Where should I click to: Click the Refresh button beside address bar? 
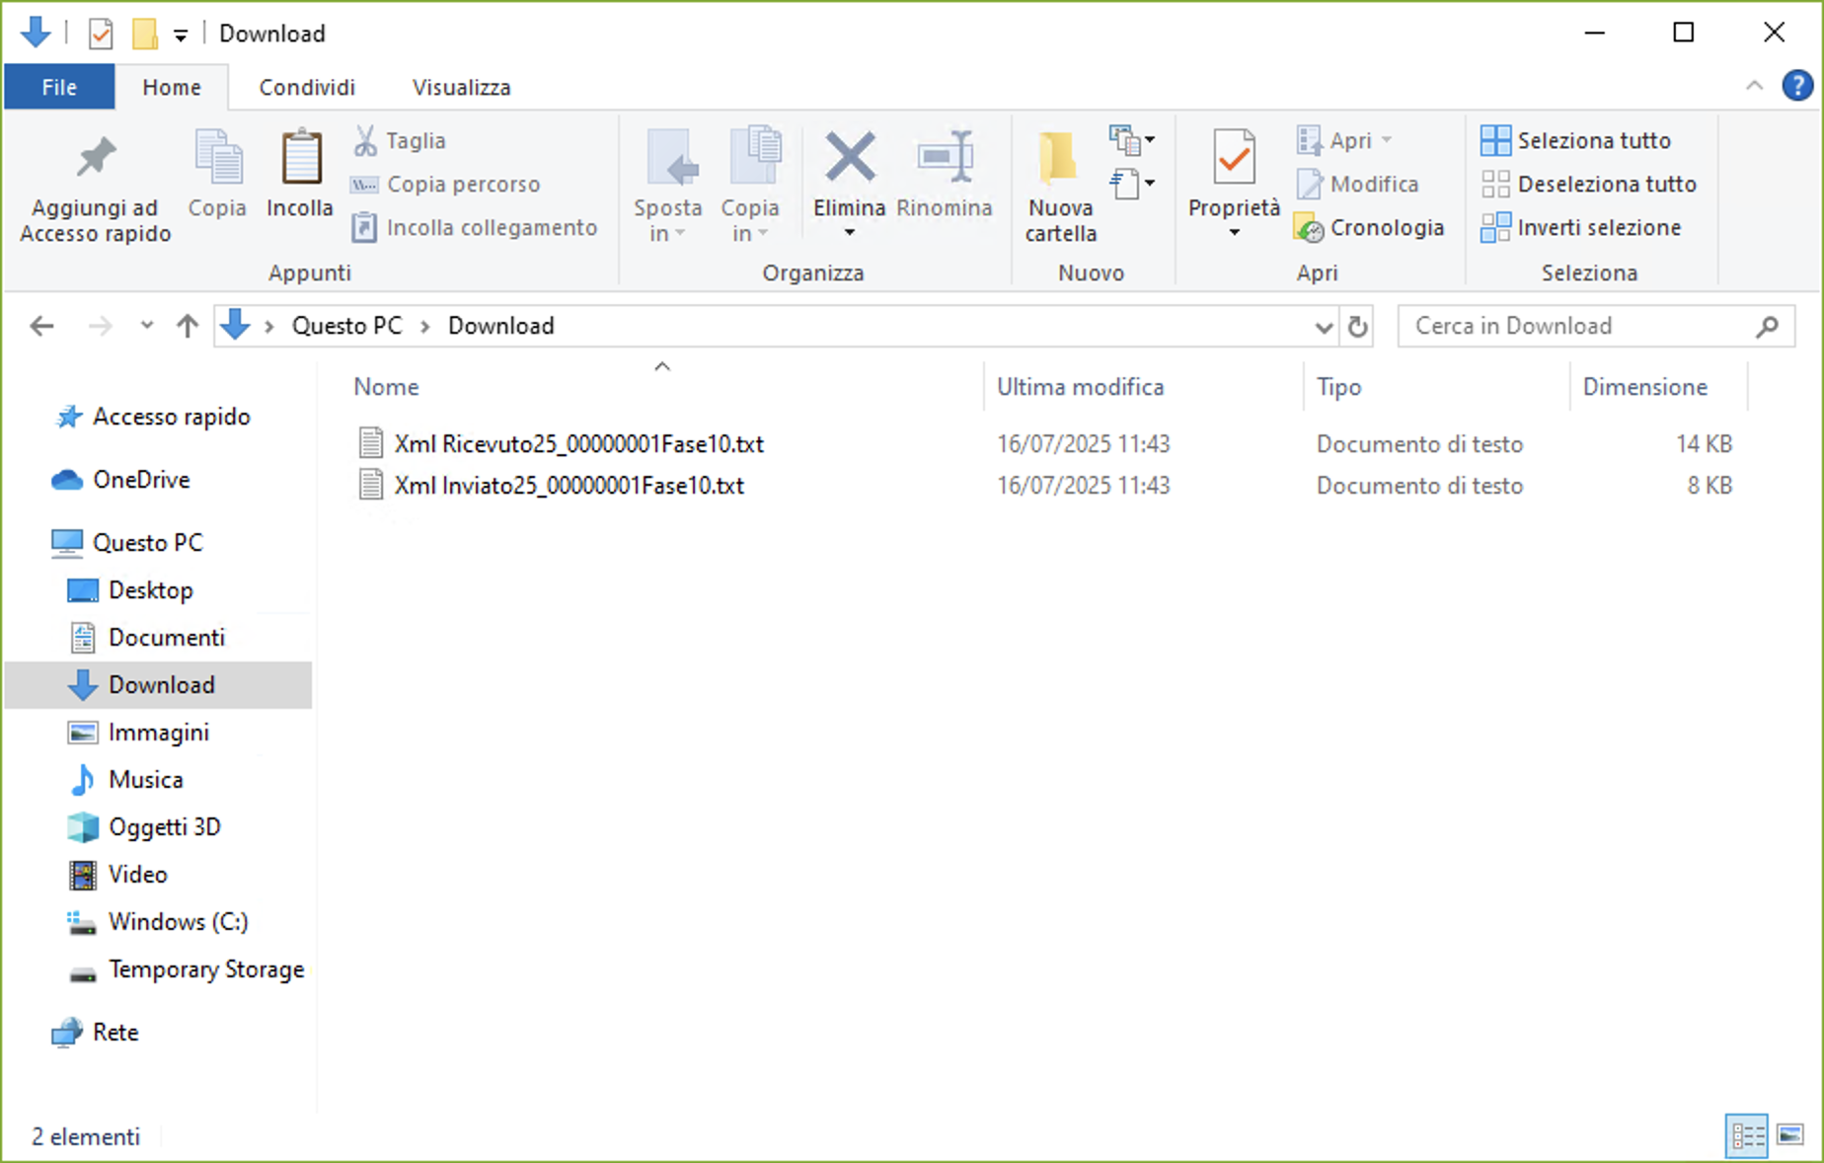1358,327
